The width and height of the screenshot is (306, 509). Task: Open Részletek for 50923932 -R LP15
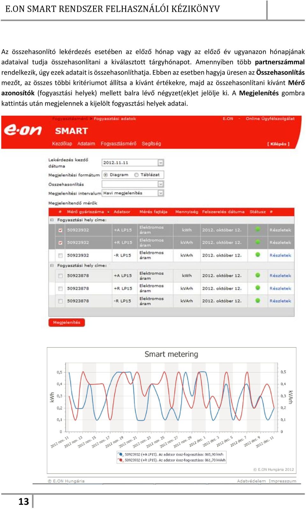pyautogui.click(x=280, y=255)
